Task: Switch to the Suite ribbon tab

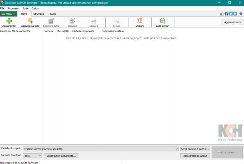Action: (53, 14)
